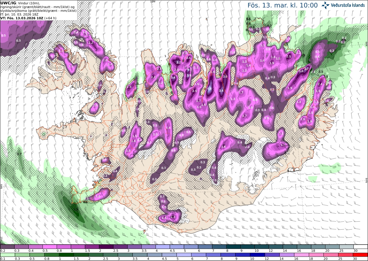Viewport: 368px width, 261px height.
Task: Click the 0.9 snowfall value on the map
Action: click(x=267, y=118)
